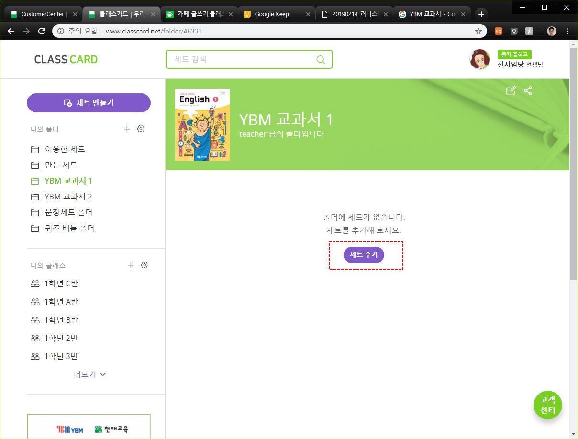
Task: Click the 세트 만들기 button
Action: point(89,103)
